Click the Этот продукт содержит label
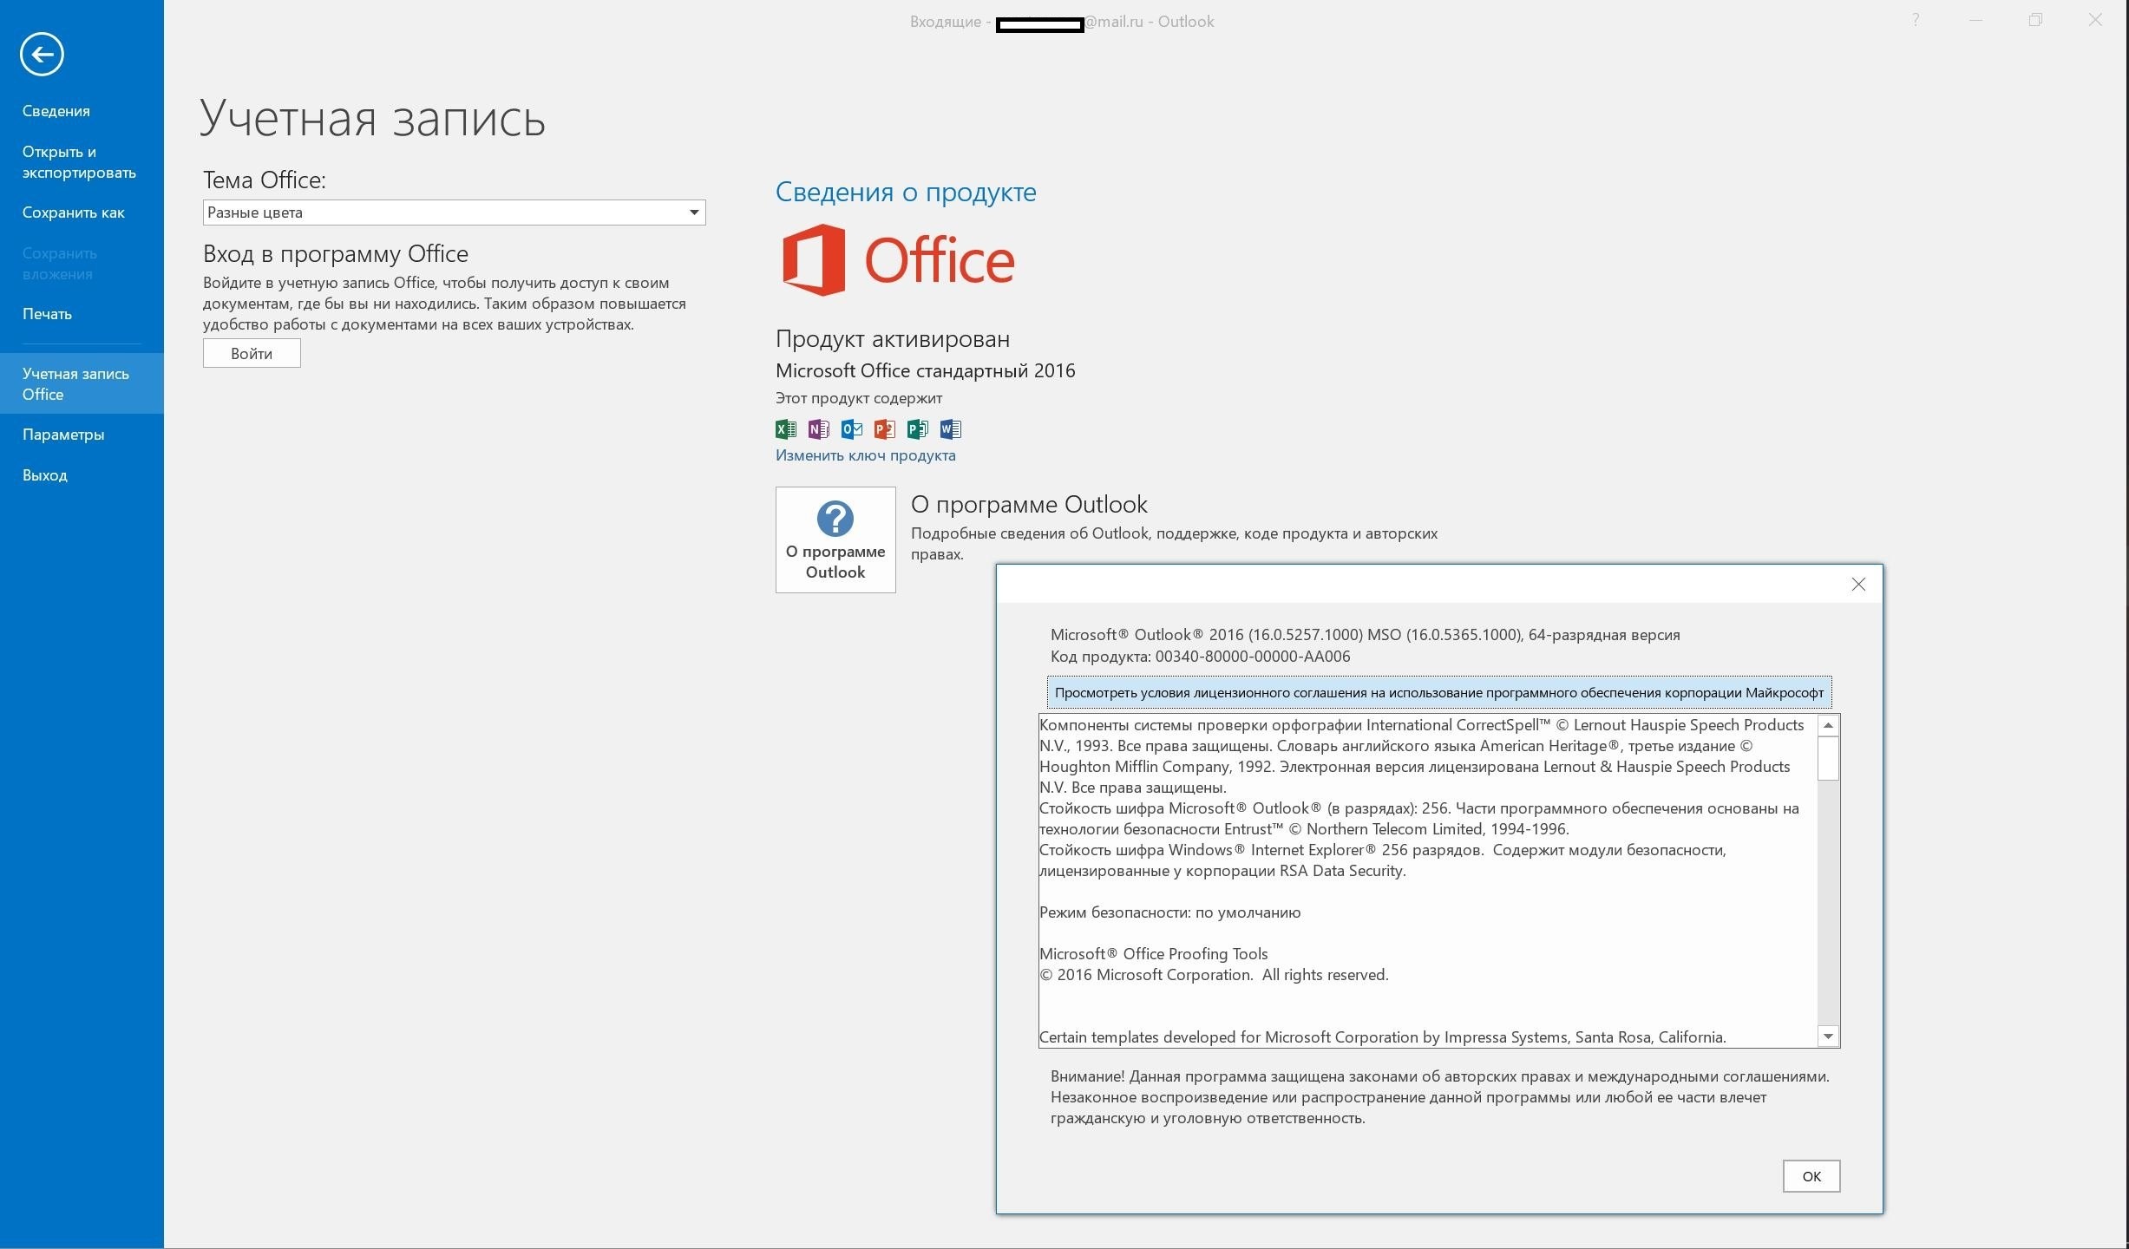The width and height of the screenshot is (2129, 1249). 859,398
